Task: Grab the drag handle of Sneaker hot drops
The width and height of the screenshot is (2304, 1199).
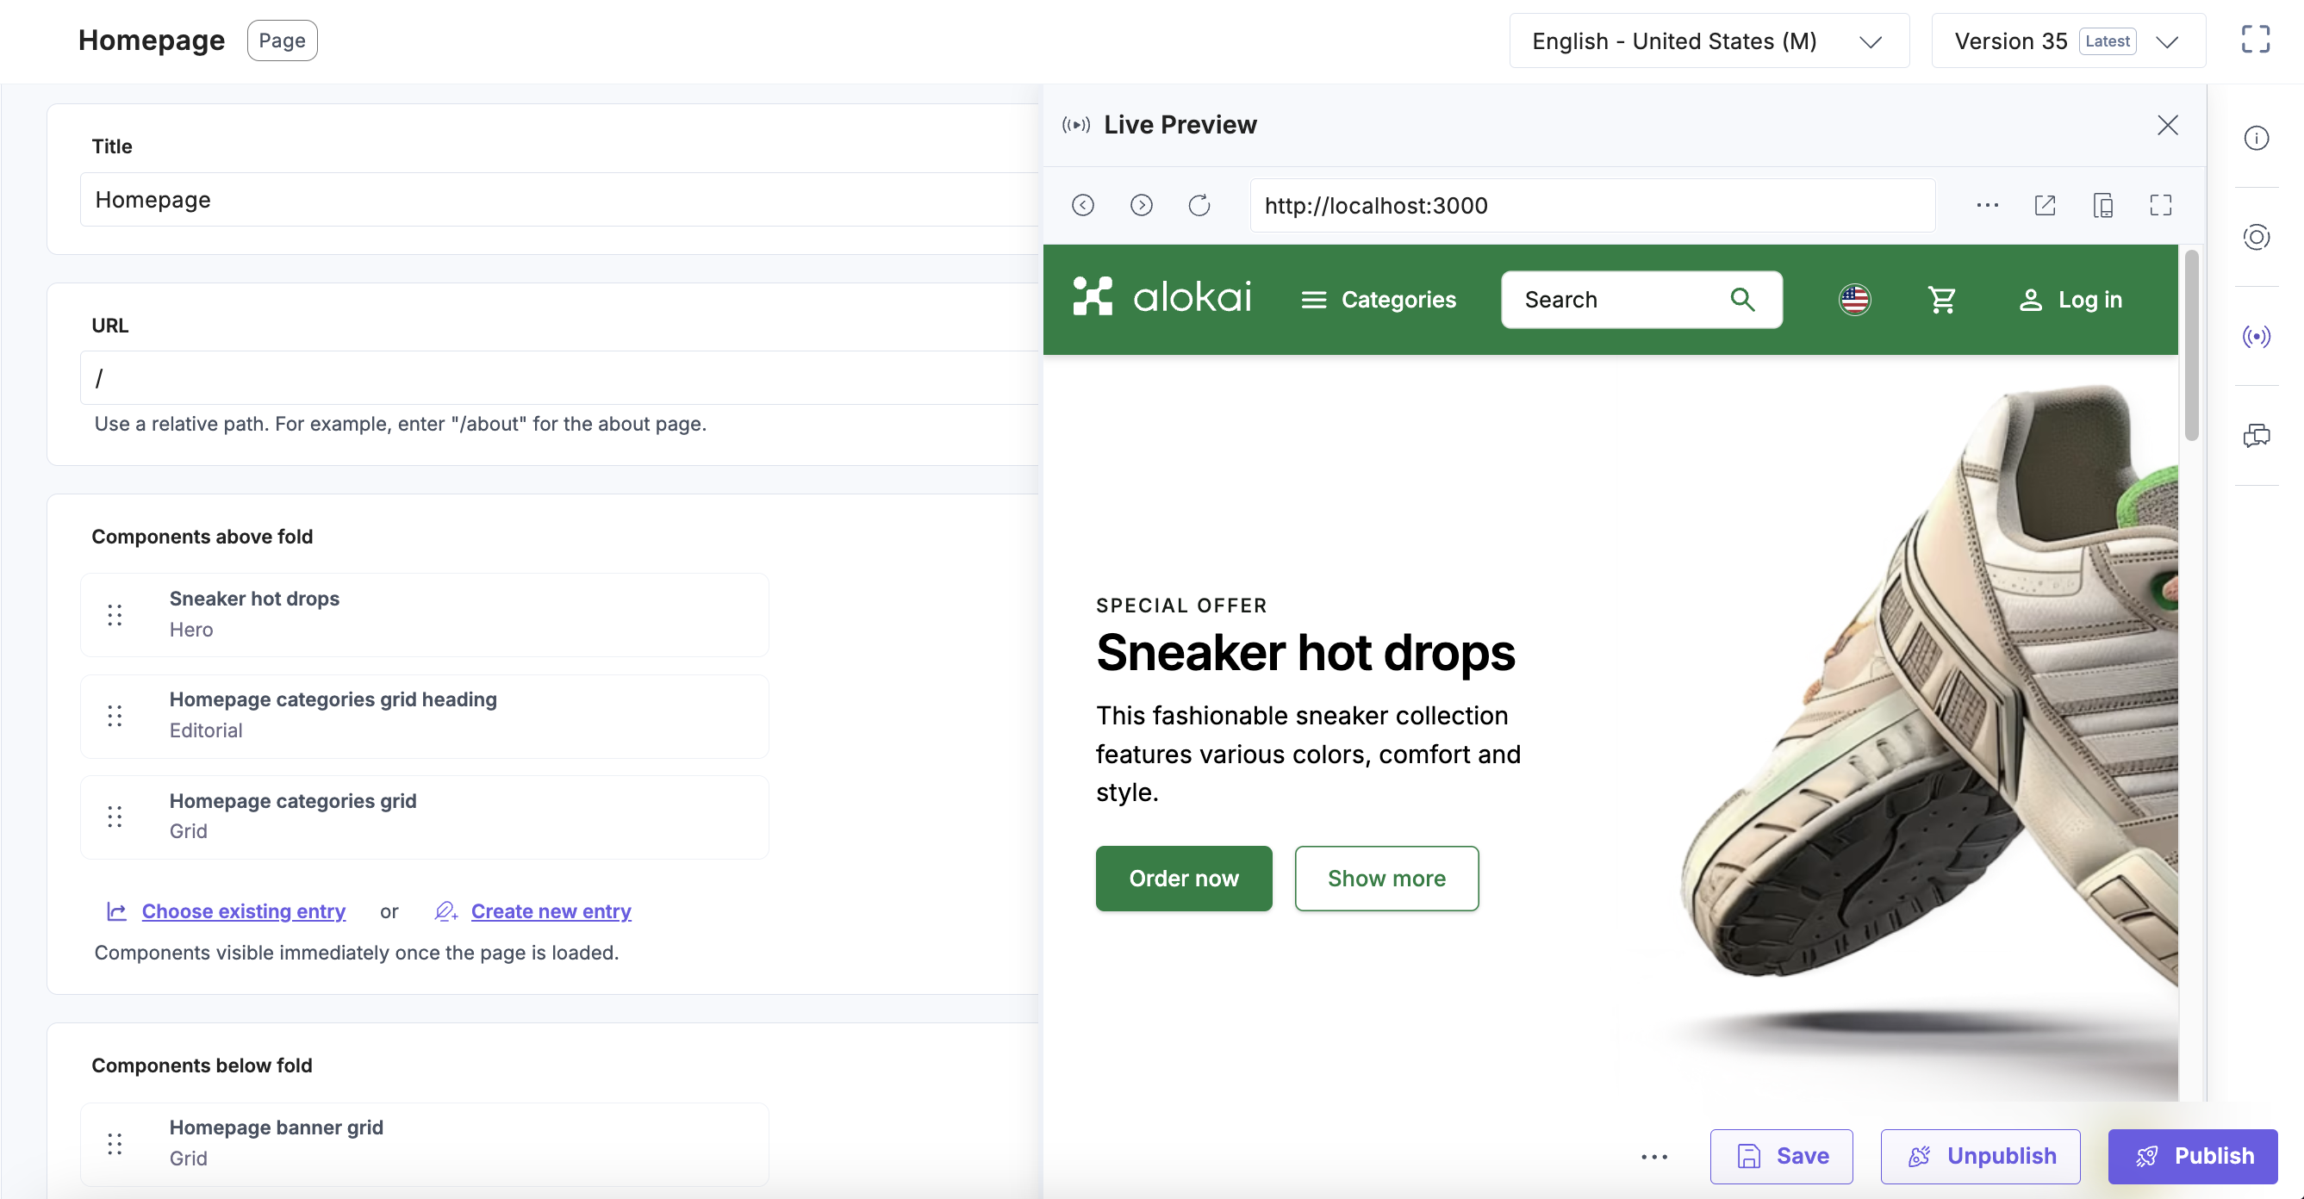Action: pyautogui.click(x=115, y=615)
